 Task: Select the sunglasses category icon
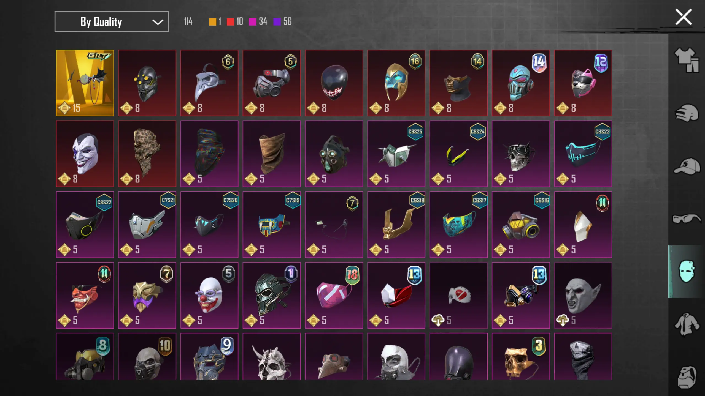point(687,219)
